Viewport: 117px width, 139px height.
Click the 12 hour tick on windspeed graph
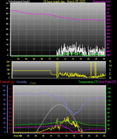click(57, 59)
